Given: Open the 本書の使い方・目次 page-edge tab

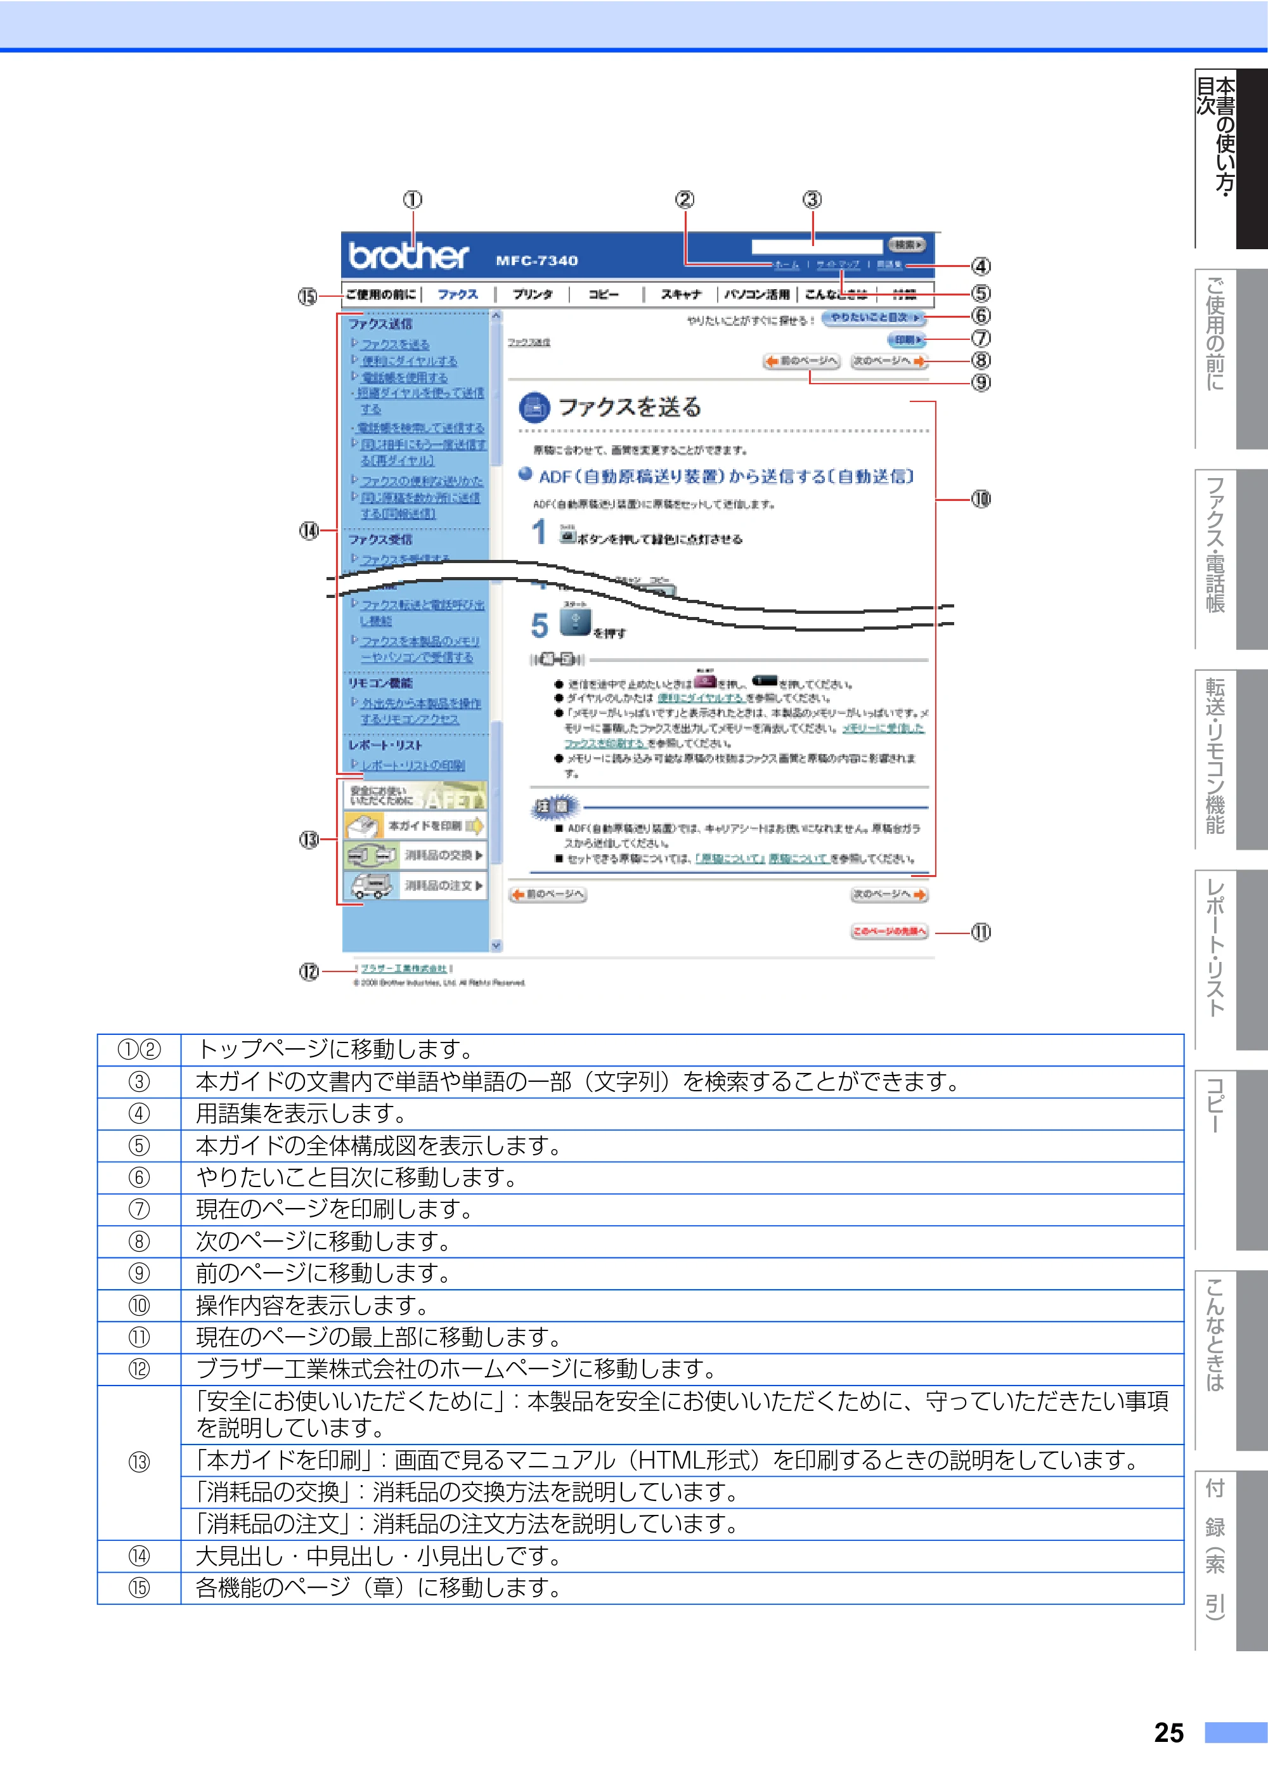Looking at the screenshot, I should (1231, 159).
